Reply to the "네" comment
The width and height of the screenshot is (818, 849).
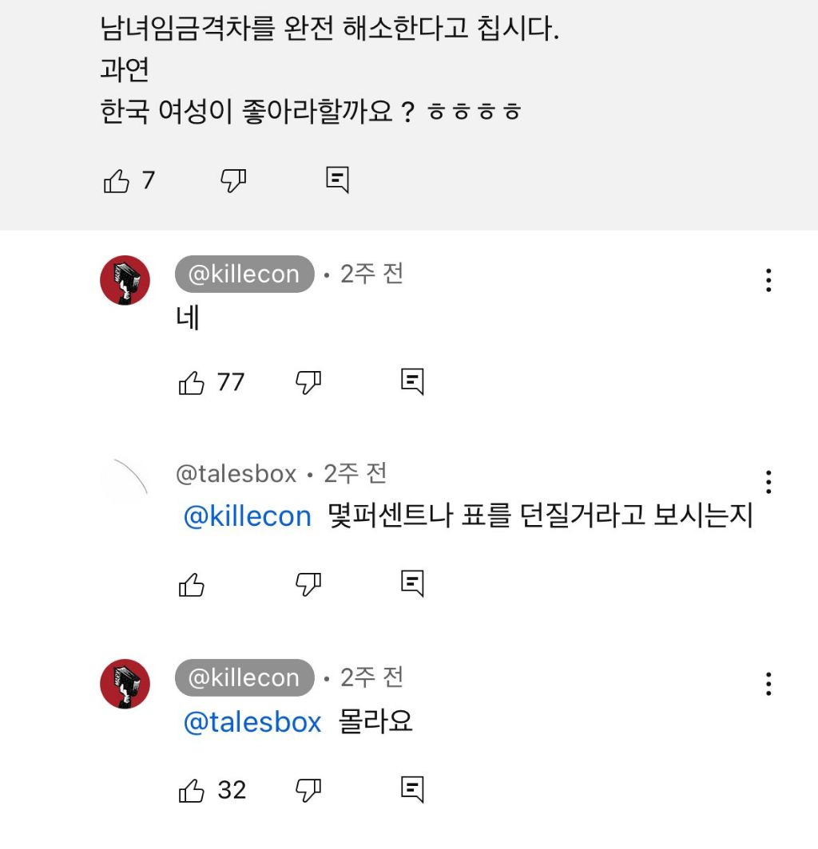(412, 383)
